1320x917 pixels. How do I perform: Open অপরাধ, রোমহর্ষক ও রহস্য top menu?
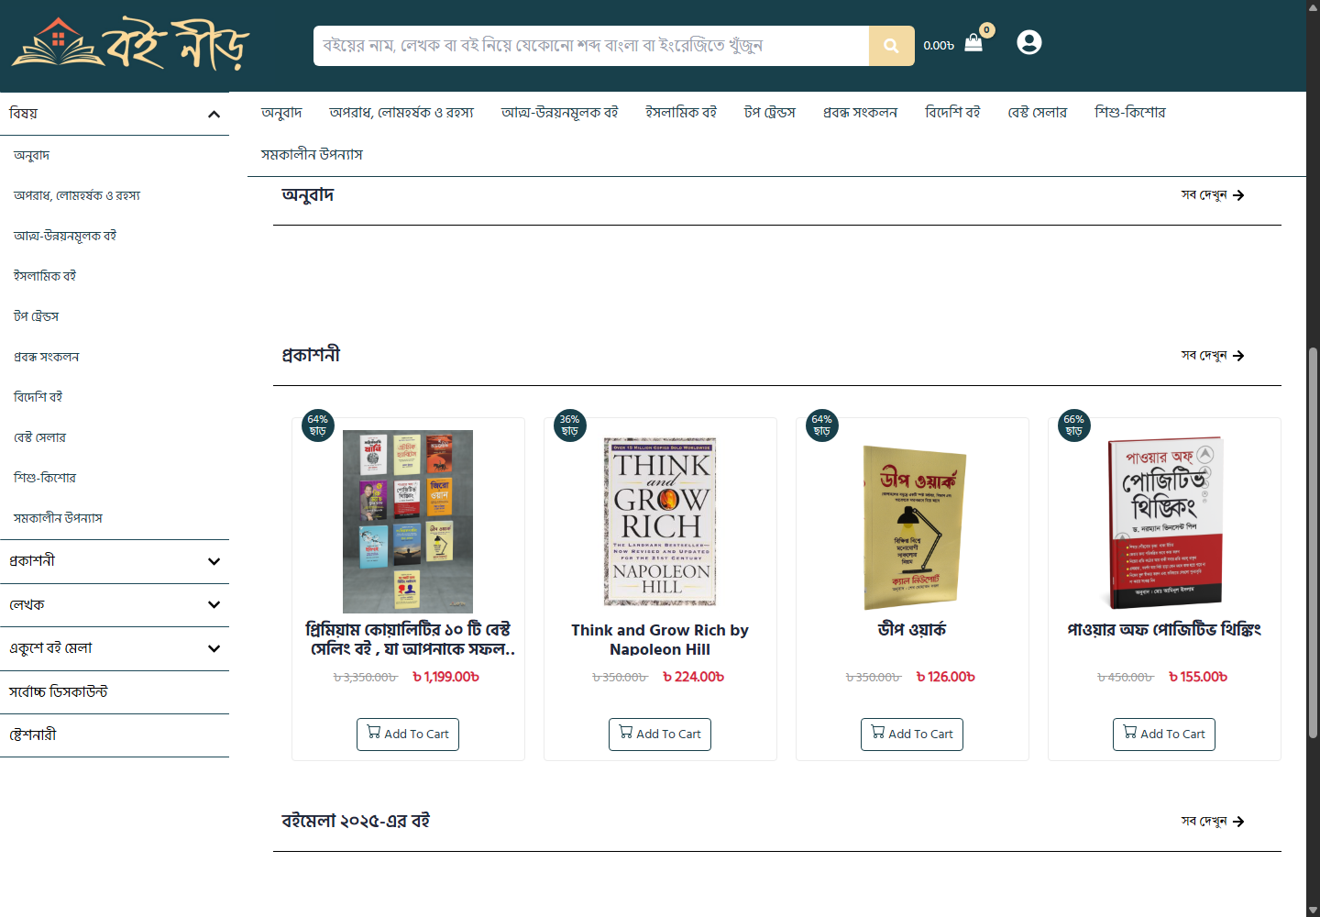tap(401, 113)
